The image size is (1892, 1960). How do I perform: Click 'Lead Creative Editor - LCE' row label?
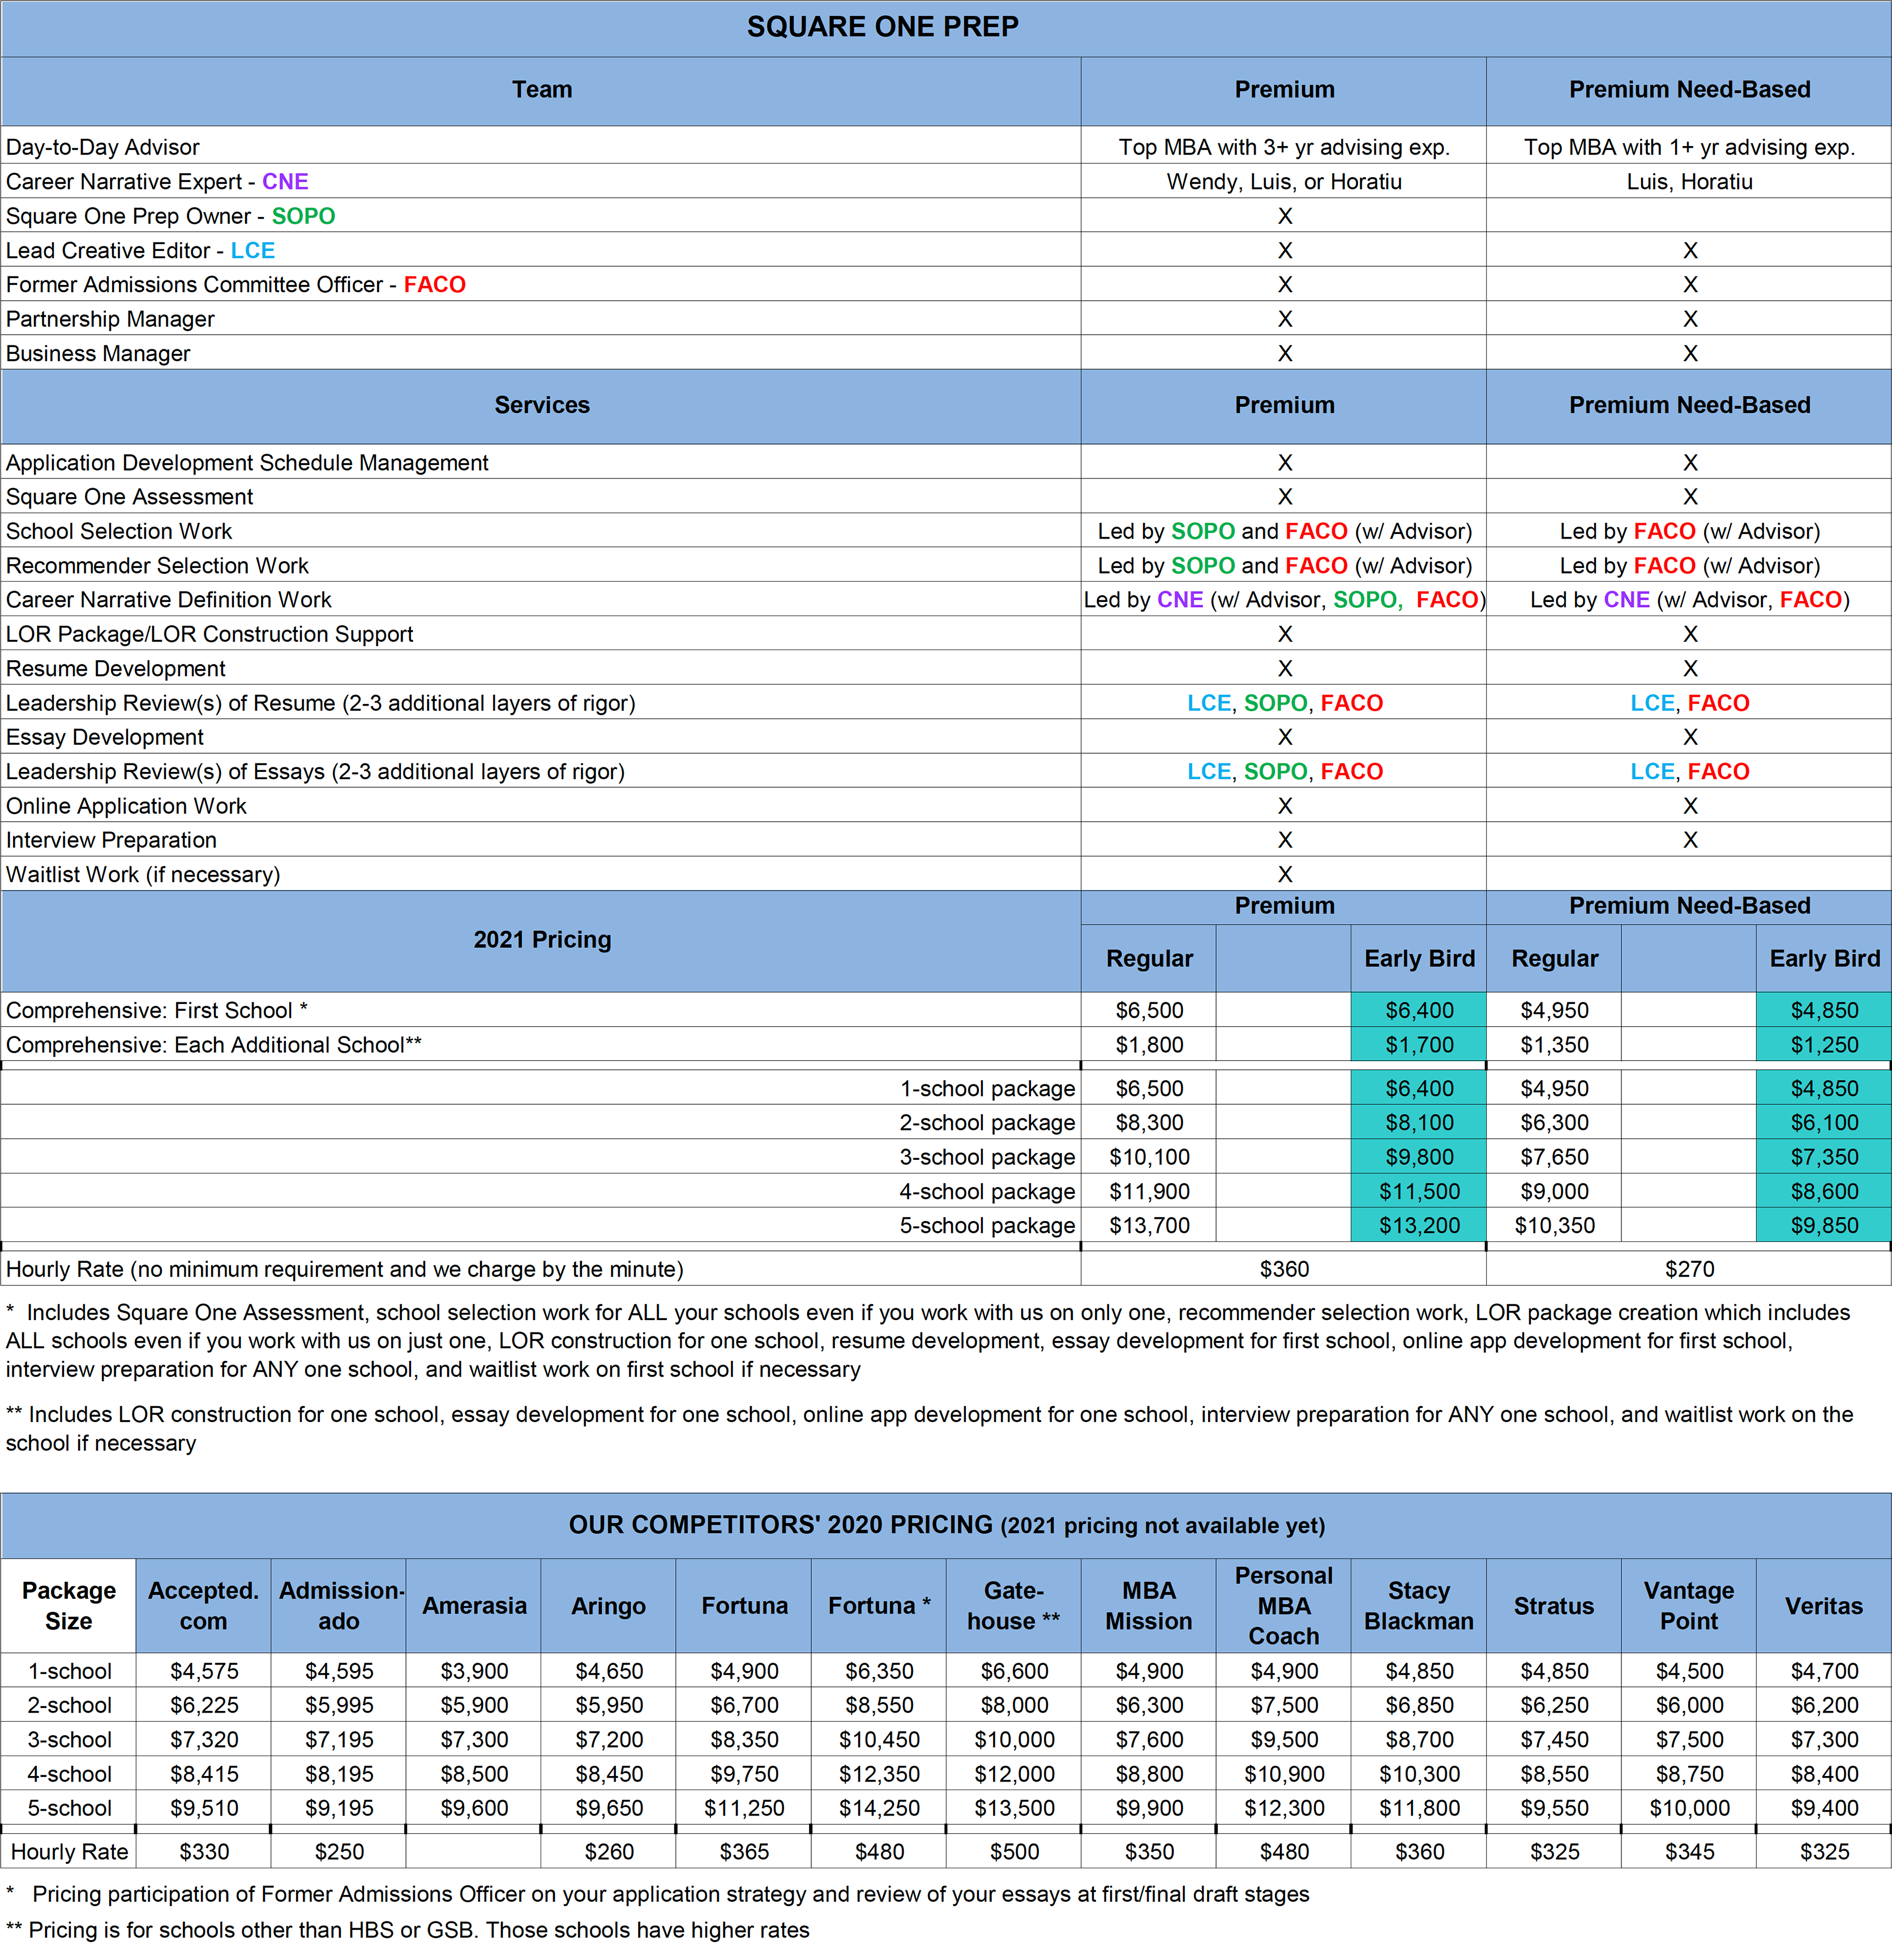click(x=140, y=250)
